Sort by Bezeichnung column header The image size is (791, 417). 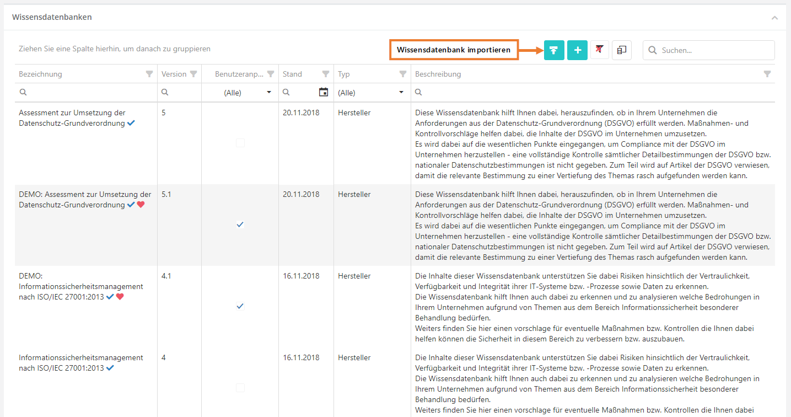(x=41, y=74)
